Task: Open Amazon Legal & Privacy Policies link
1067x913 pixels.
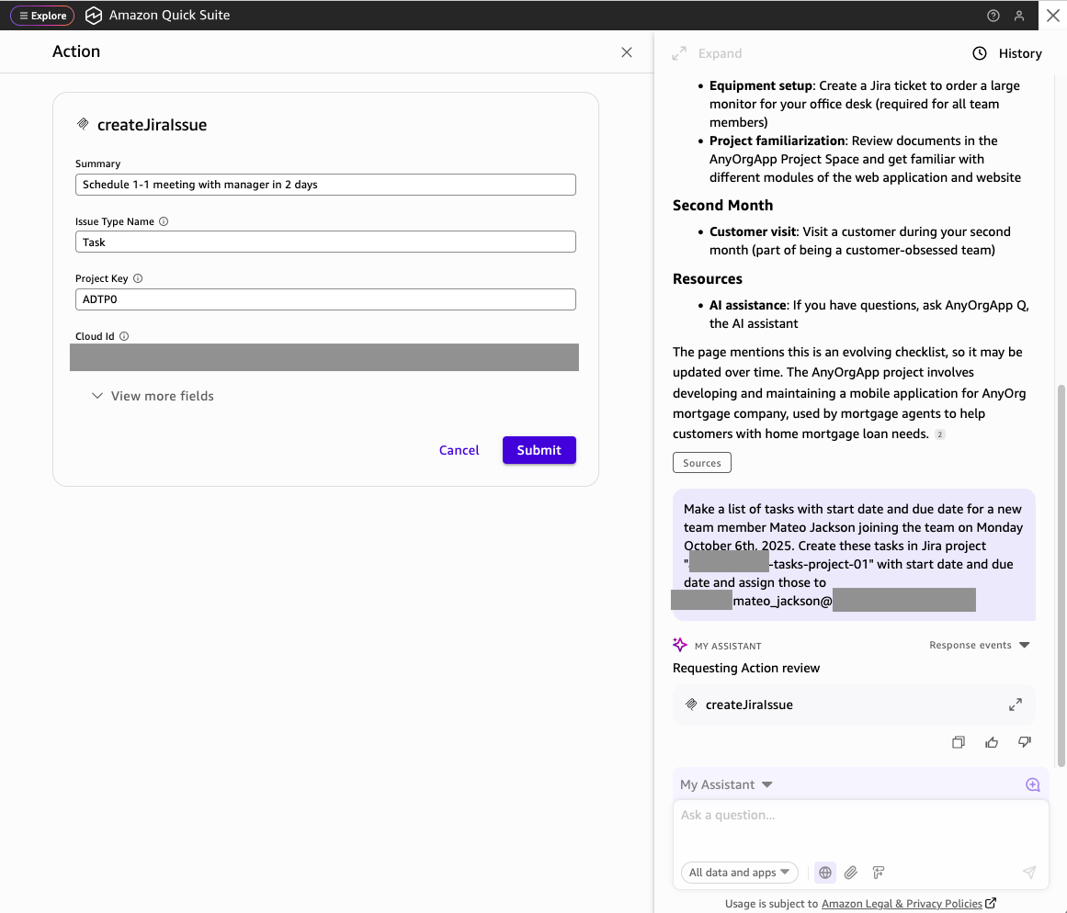Action: [902, 903]
